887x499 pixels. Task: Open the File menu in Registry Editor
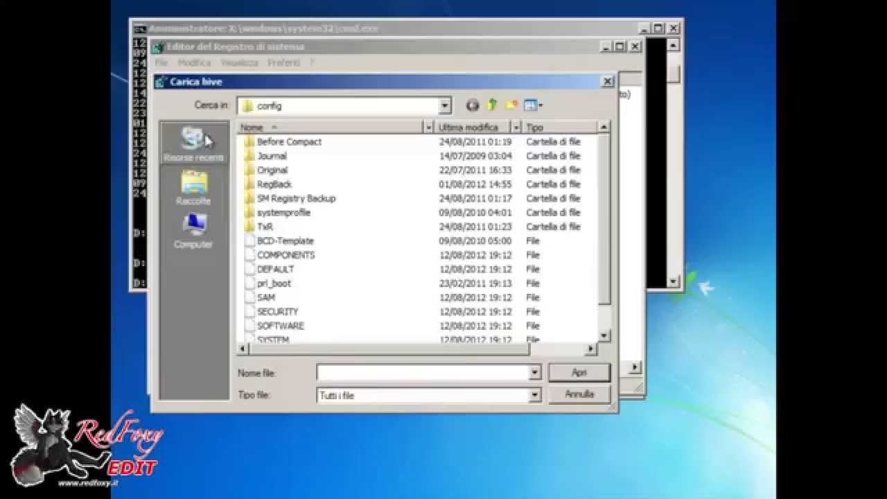pos(161,63)
